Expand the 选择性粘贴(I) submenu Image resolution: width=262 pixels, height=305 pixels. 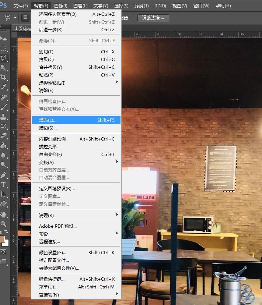click(76, 83)
